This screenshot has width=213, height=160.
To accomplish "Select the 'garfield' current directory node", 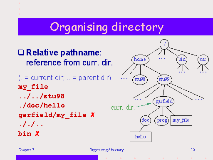I will click(x=163, y=102).
